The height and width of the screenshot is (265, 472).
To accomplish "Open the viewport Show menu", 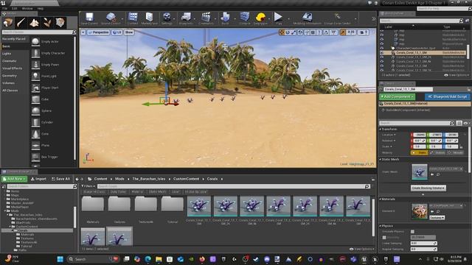I will [128, 32].
